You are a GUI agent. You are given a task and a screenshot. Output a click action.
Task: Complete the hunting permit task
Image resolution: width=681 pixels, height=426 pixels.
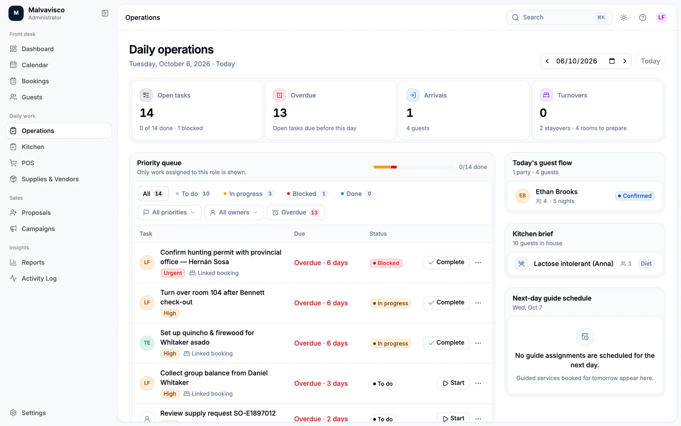pyautogui.click(x=446, y=262)
